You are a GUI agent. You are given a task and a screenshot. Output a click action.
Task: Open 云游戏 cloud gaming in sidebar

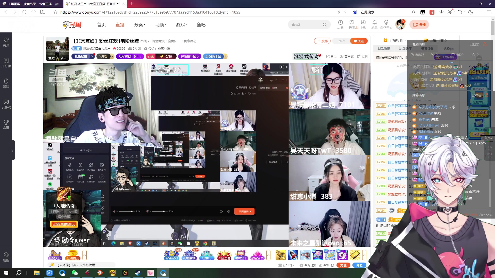[x=6, y=104]
